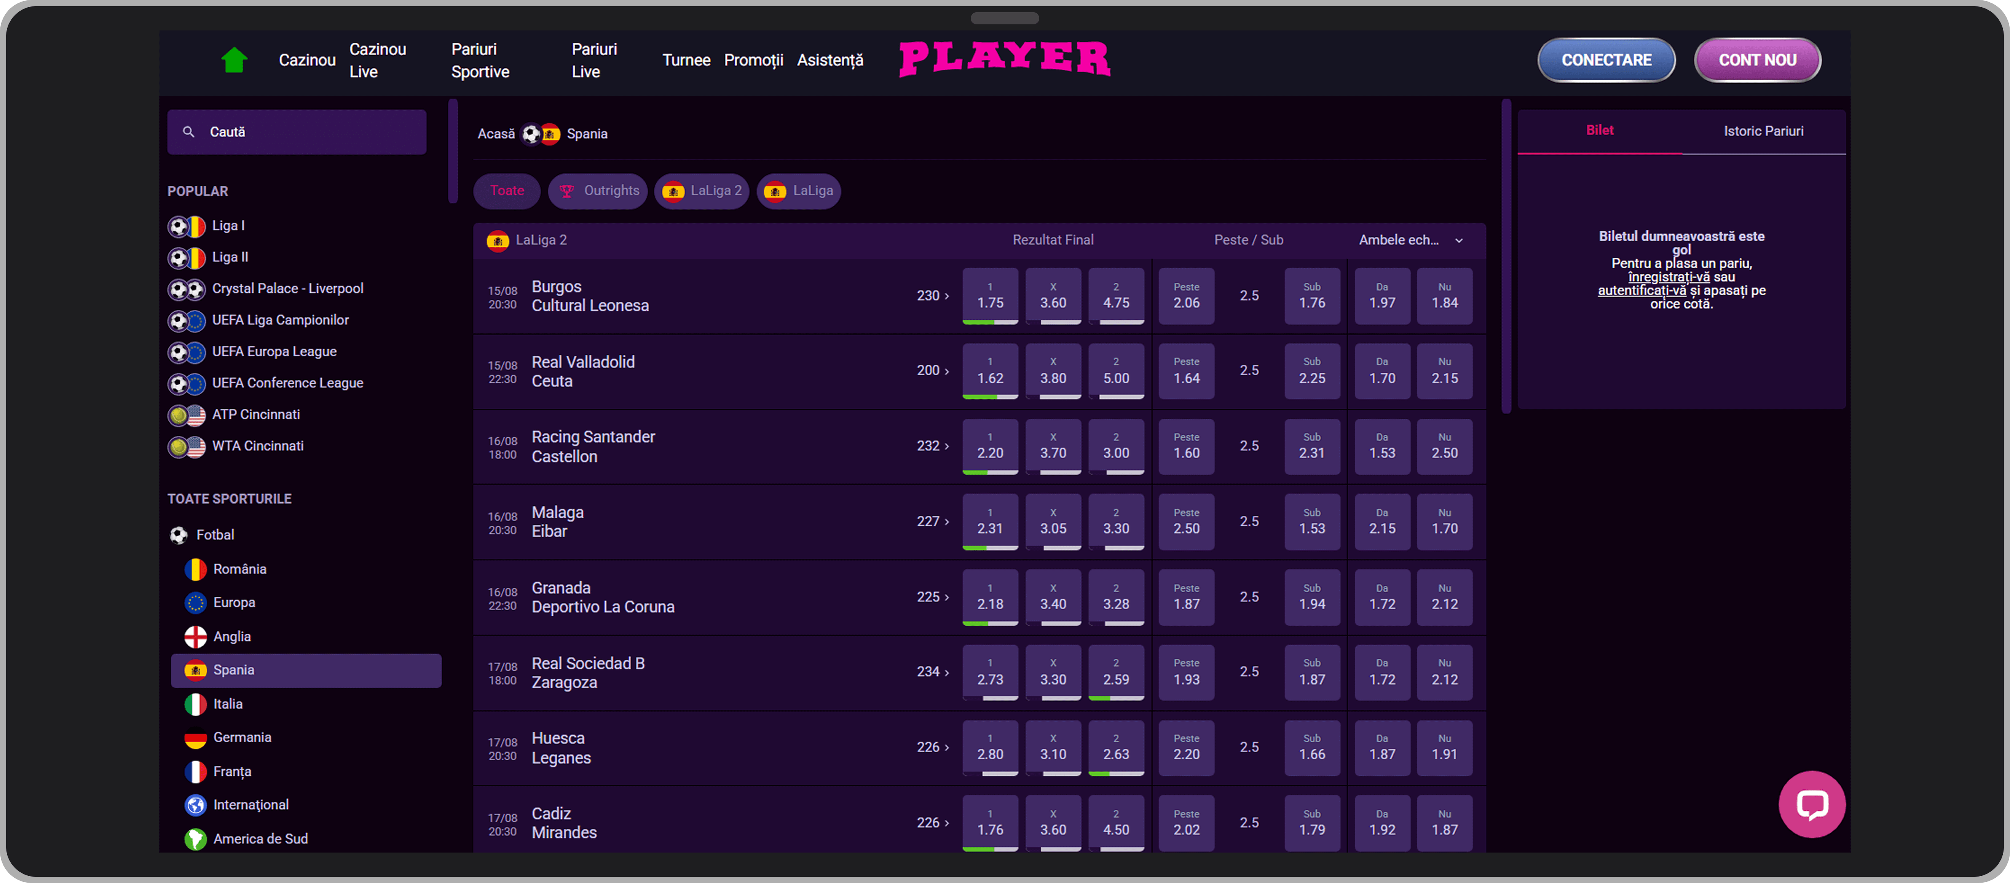Screen dimensions: 2010x883
Task: Expand 230 markets for Burgos match
Action: click(932, 296)
